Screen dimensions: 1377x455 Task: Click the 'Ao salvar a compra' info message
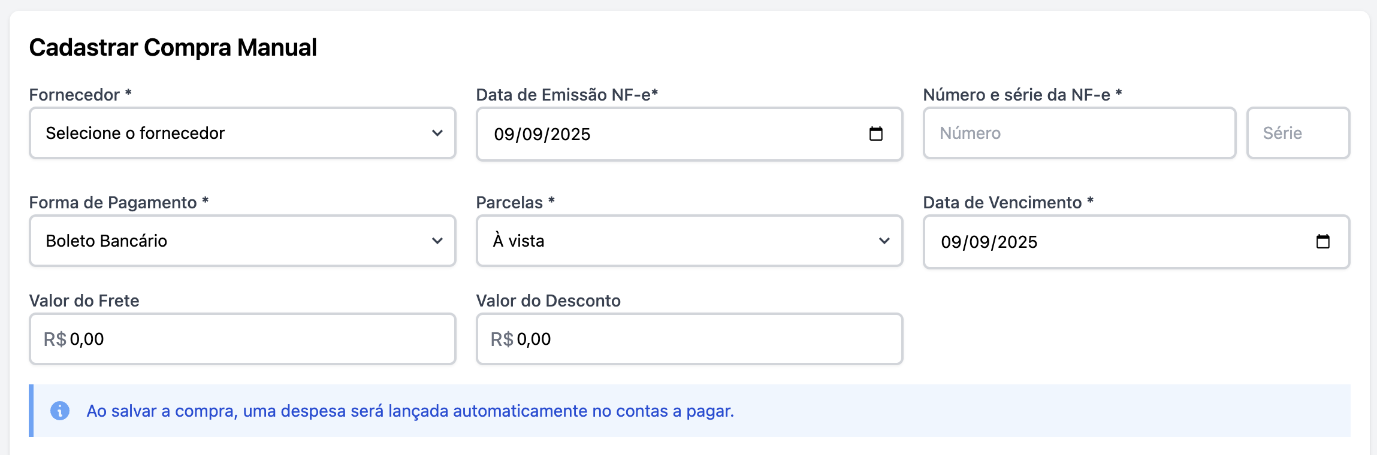point(410,411)
